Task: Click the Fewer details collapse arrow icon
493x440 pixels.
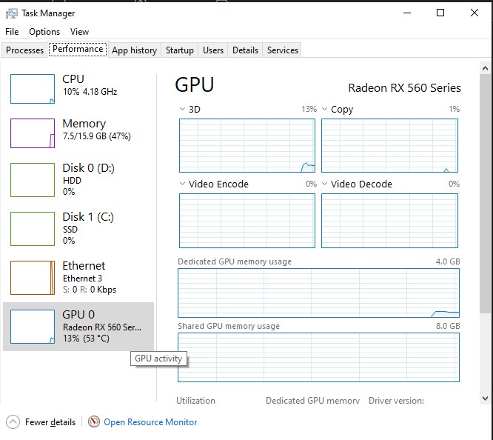Action: click(13, 422)
